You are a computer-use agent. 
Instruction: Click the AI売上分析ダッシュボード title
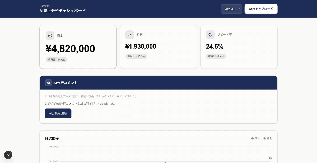63,11
